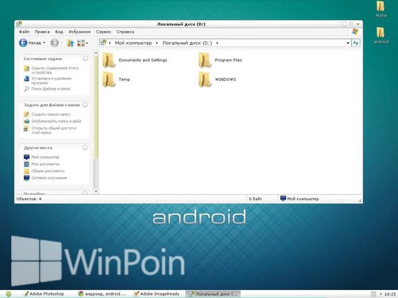Collapse the Задачи для файлов и папок panel
Screen dimensions: 398x298
pyautogui.click(x=85, y=105)
